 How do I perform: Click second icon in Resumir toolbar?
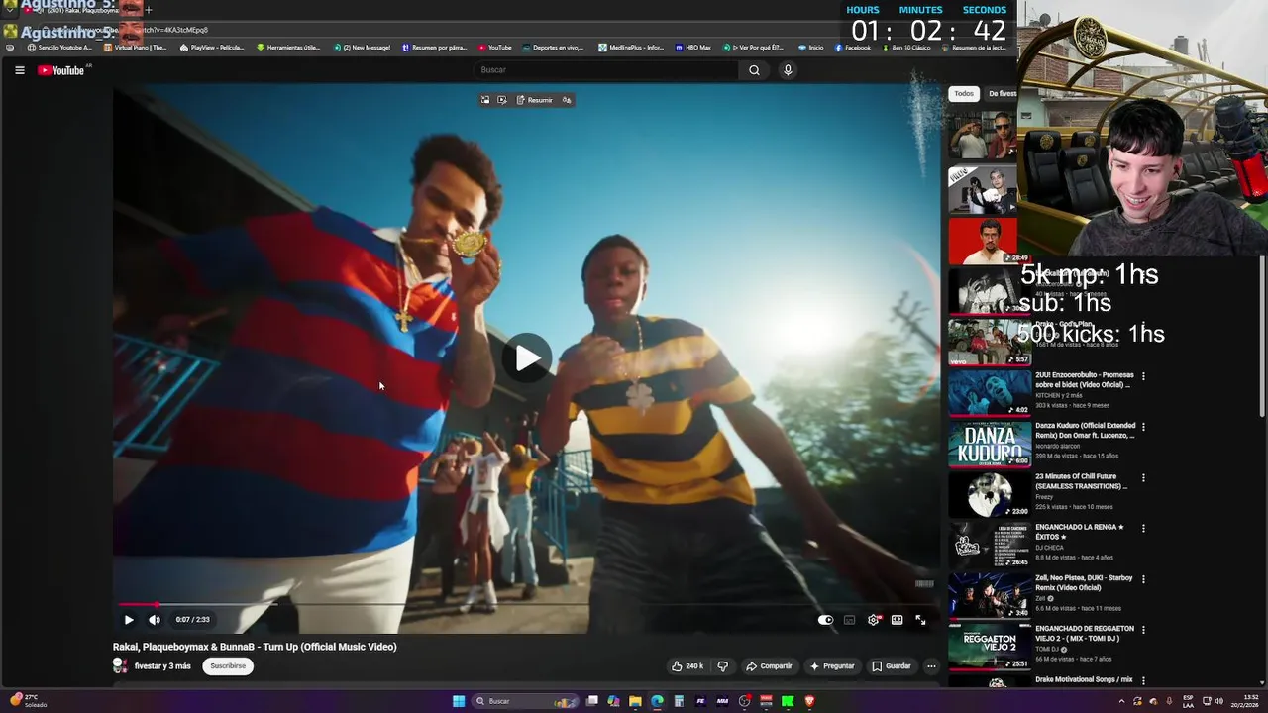[502, 100]
